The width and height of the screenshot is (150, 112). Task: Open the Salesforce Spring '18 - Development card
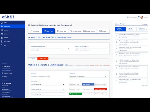click(x=132, y=55)
